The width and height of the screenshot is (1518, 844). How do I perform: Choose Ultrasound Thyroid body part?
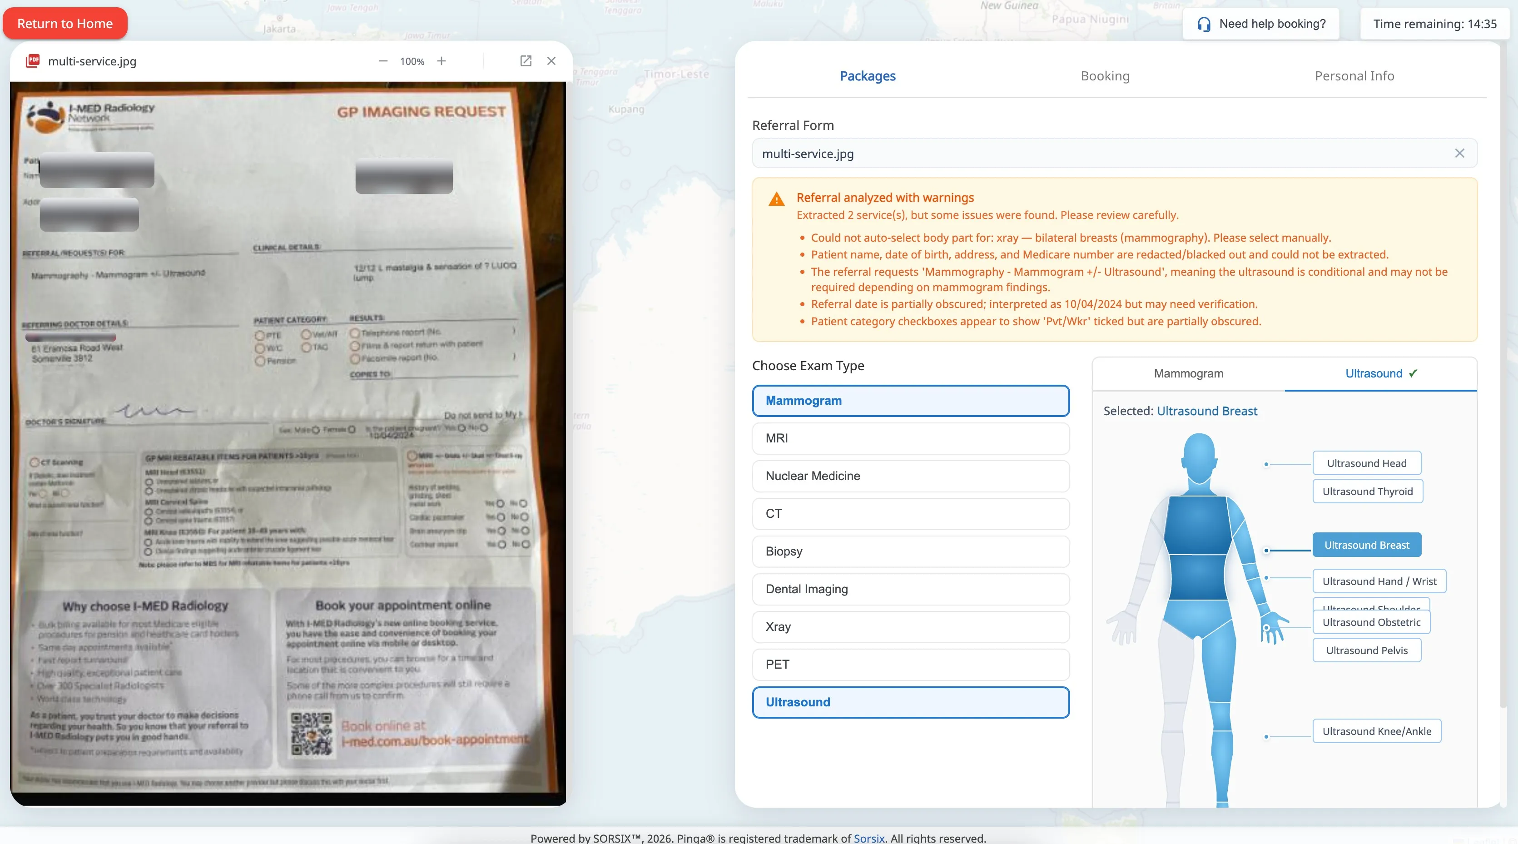1367,492
